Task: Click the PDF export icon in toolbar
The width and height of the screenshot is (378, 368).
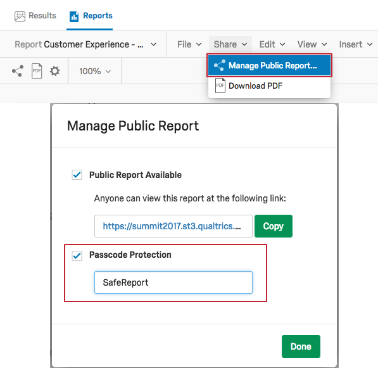Action: coord(37,71)
